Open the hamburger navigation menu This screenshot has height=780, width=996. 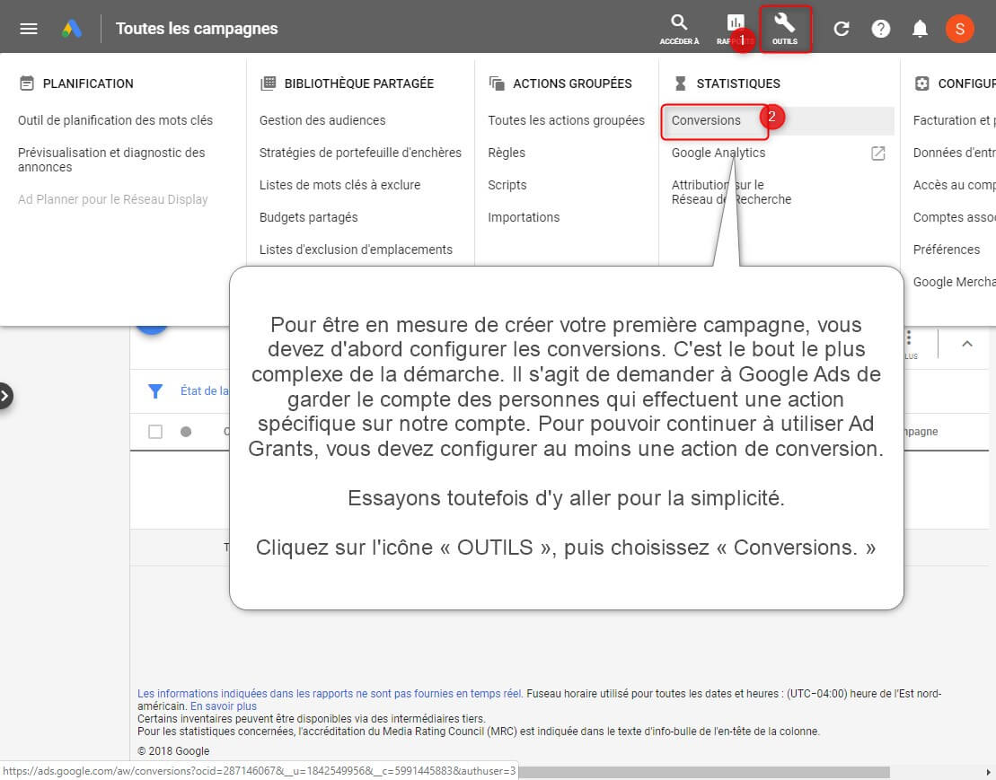[x=29, y=29]
